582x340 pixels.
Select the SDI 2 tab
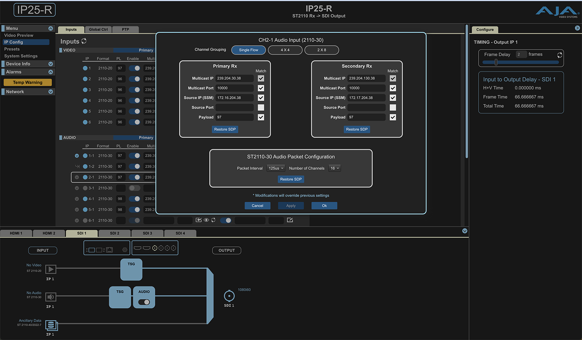click(114, 233)
